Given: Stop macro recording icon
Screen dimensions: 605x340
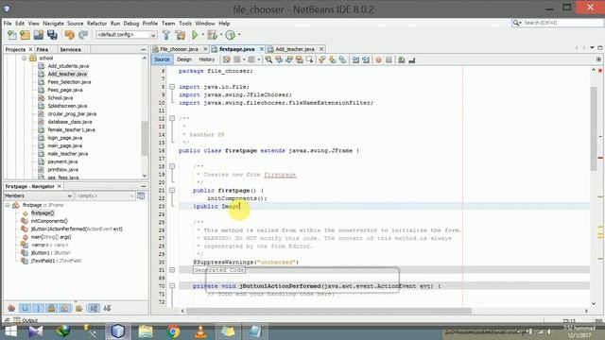Looking at the screenshot, I should [x=389, y=59].
